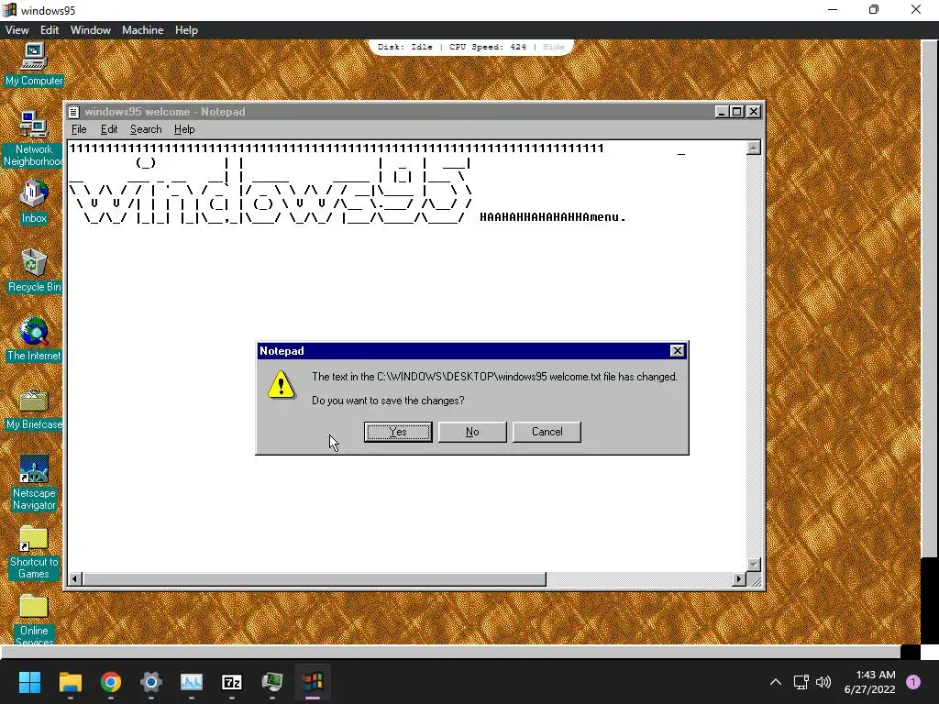
Task: Select the Netscape Navigator shortcut
Action: pos(34,482)
